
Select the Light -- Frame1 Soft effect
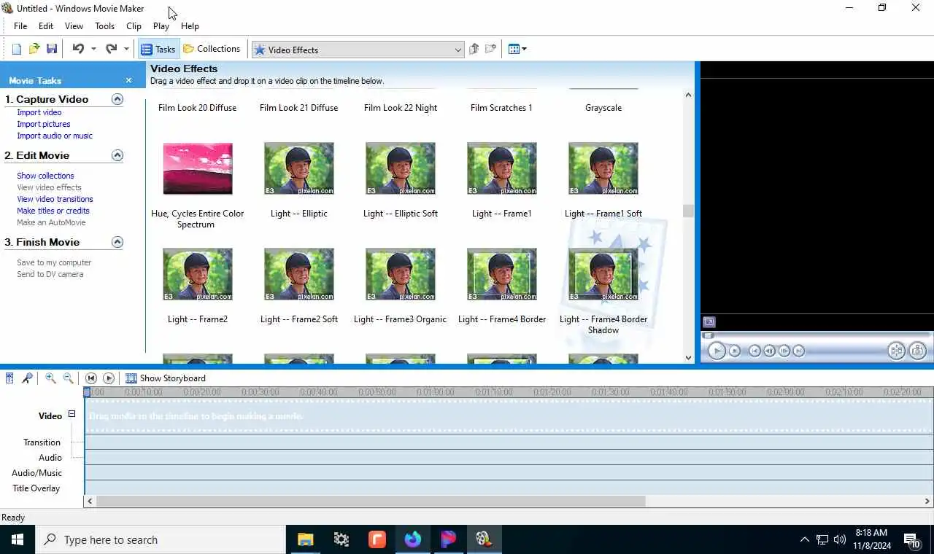603,169
